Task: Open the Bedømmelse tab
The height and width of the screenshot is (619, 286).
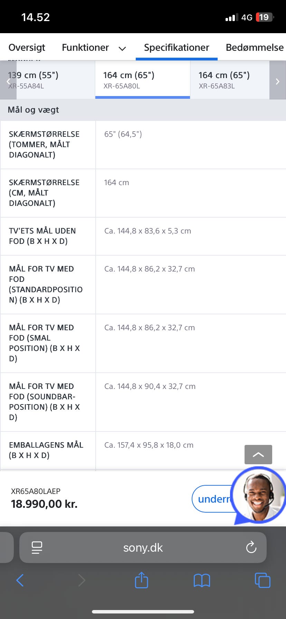Action: 255,48
